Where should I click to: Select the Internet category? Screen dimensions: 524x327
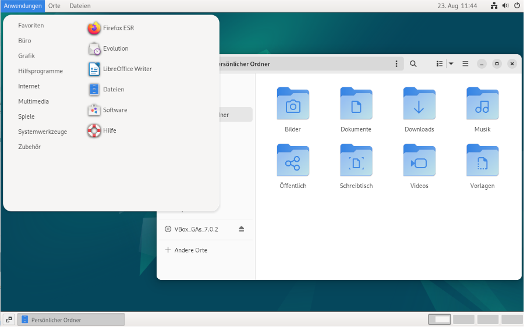click(x=29, y=86)
